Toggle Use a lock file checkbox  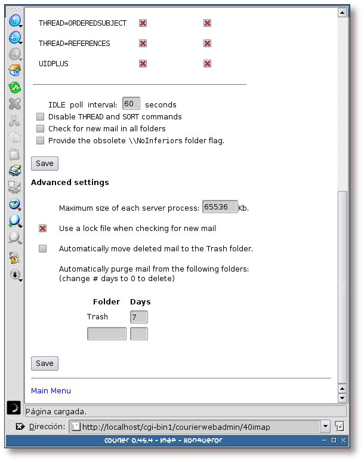[x=43, y=229]
